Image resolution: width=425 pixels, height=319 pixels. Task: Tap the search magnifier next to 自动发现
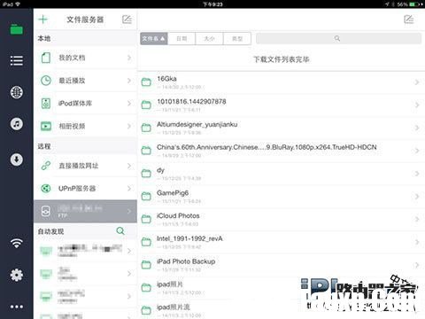click(x=120, y=231)
